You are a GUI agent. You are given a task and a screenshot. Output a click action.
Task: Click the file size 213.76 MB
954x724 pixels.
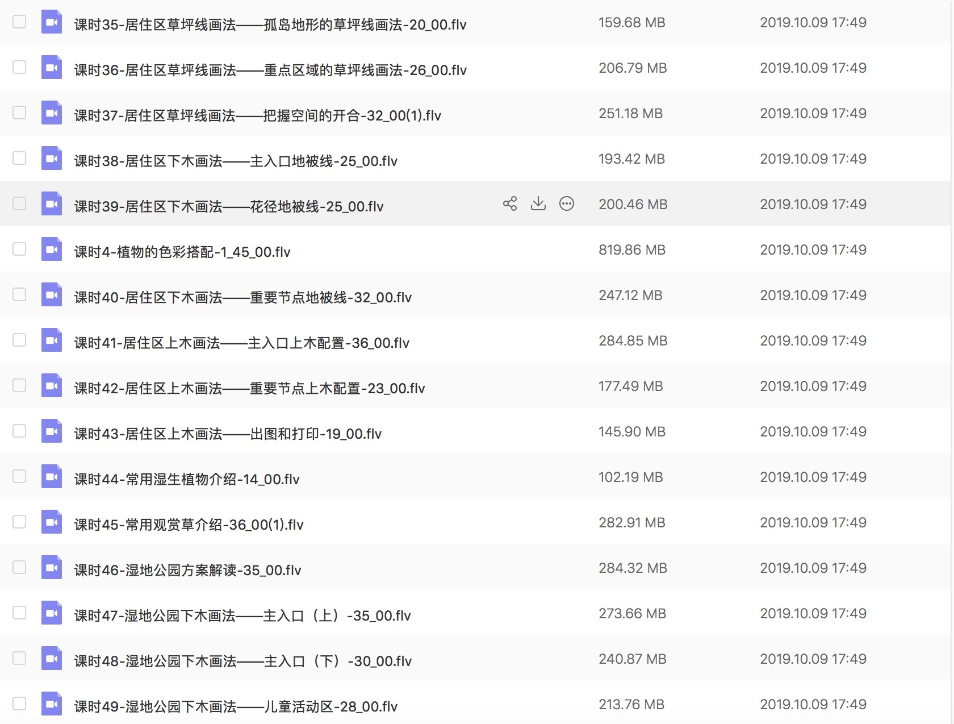631,704
